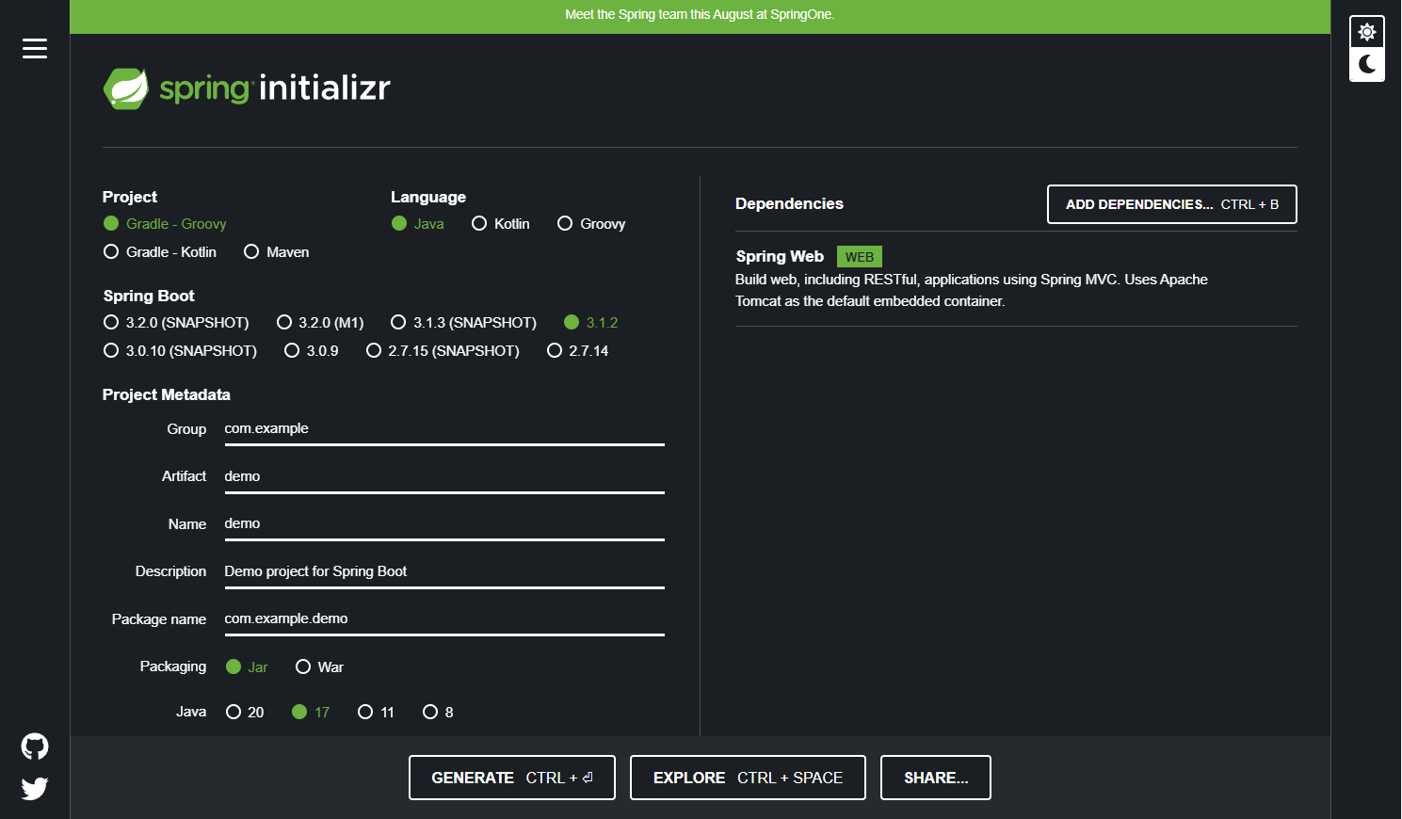Viewport: 1402px width, 819px height.
Task: Select the Spring Web dependency entry
Action: (x=1016, y=279)
